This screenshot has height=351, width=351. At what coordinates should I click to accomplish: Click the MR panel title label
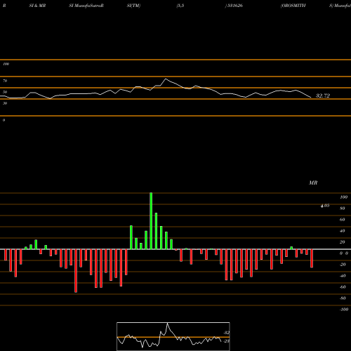[x=313, y=183]
